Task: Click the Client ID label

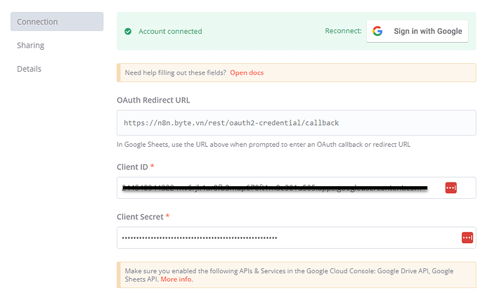Action: tap(134, 167)
